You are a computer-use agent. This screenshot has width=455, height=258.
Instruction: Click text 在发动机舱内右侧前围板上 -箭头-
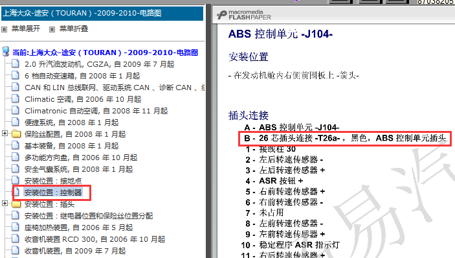pyautogui.click(x=294, y=76)
